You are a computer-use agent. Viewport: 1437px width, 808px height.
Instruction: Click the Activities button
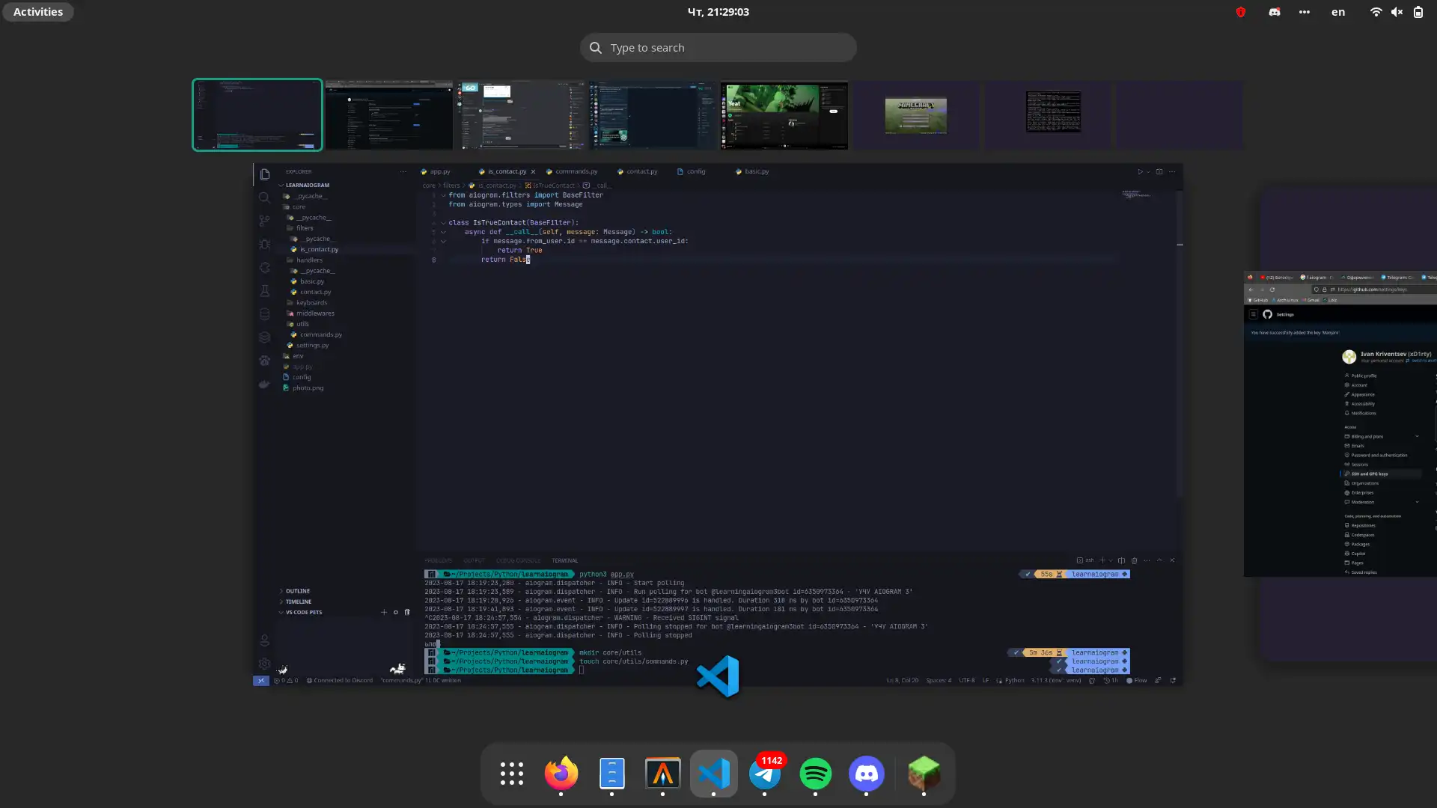tap(38, 12)
